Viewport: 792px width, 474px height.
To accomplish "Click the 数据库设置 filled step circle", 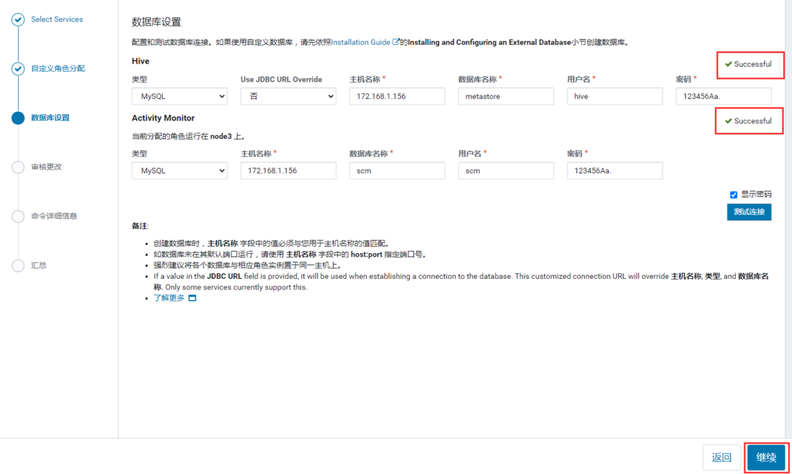I will pyautogui.click(x=18, y=118).
